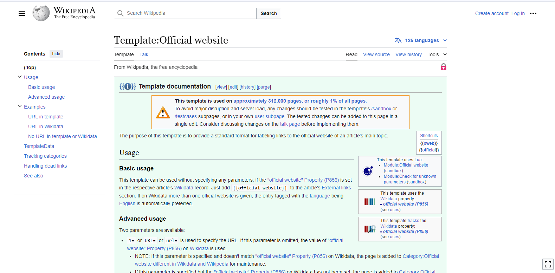Open the Examples link in contents
The width and height of the screenshot is (555, 273).
pos(34,107)
